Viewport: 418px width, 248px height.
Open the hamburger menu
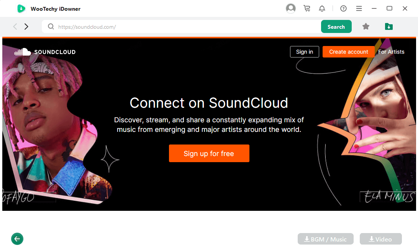pos(359,8)
